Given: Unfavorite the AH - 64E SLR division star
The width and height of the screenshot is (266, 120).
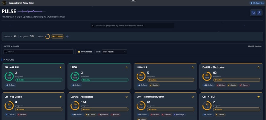Looking at the screenshot, I should pyautogui.click(x=61, y=67).
